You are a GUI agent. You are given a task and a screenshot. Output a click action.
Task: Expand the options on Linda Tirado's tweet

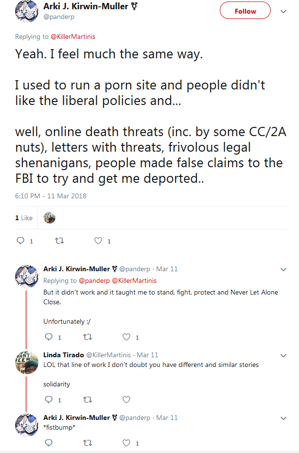coord(284,356)
